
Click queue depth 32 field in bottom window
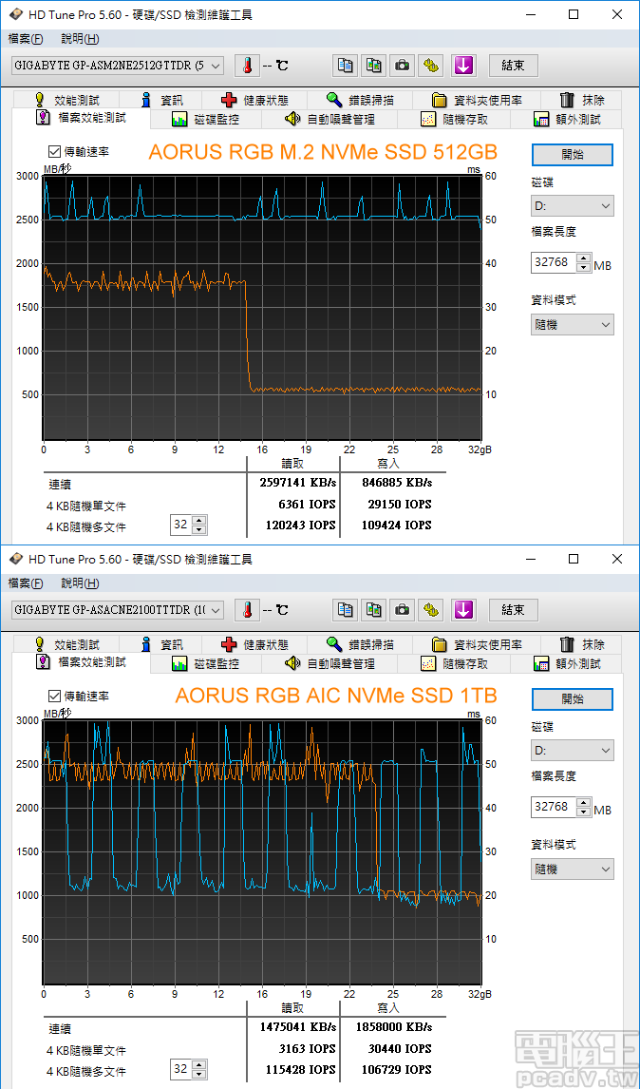(181, 1070)
